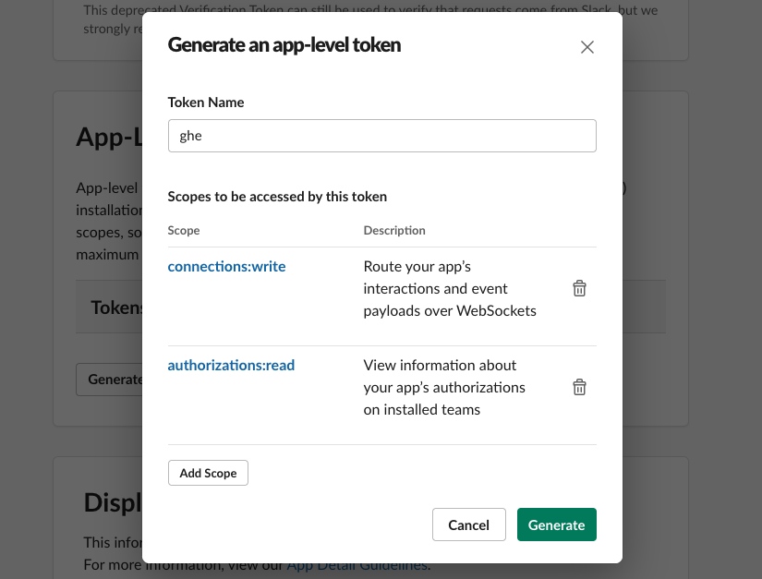Open the authorizations:read scope link
This screenshot has height=579, width=762.
(x=231, y=365)
